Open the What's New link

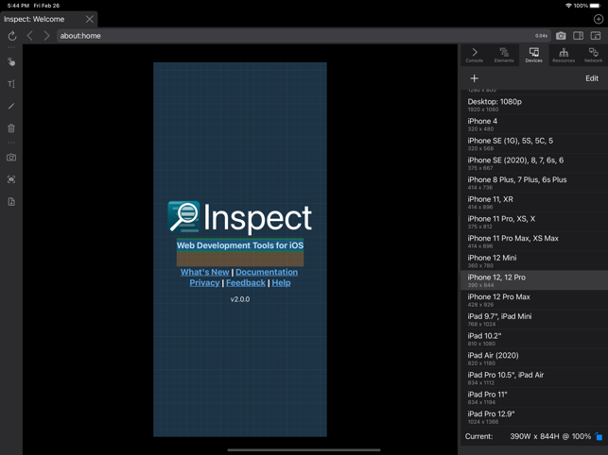[x=205, y=272]
